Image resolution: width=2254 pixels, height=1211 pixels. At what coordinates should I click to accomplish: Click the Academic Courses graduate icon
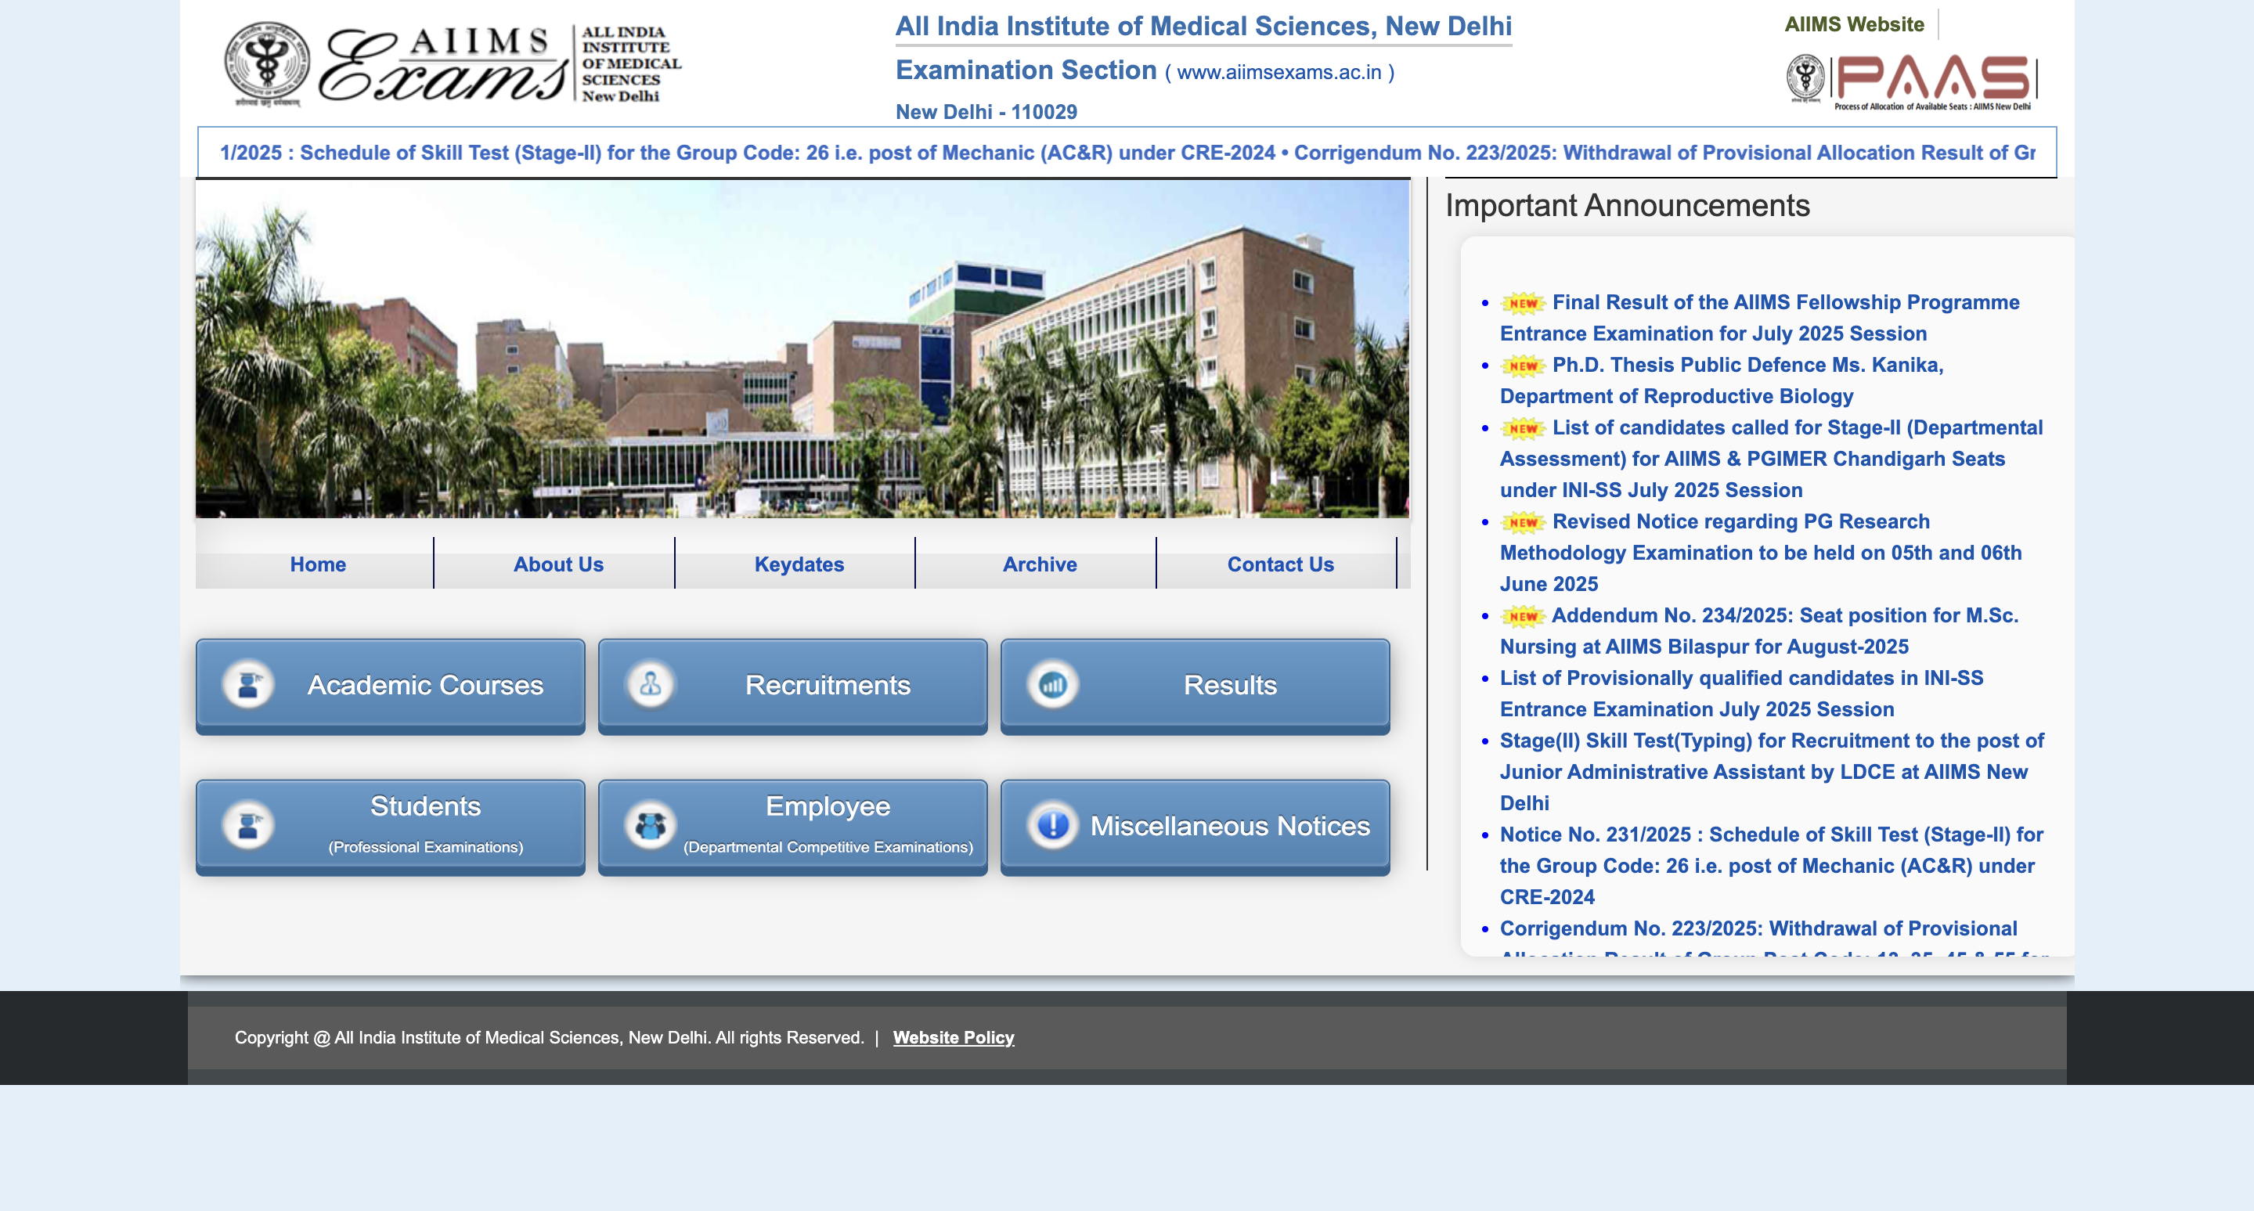[248, 684]
